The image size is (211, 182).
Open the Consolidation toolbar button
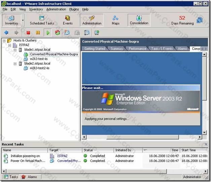pos(139,20)
